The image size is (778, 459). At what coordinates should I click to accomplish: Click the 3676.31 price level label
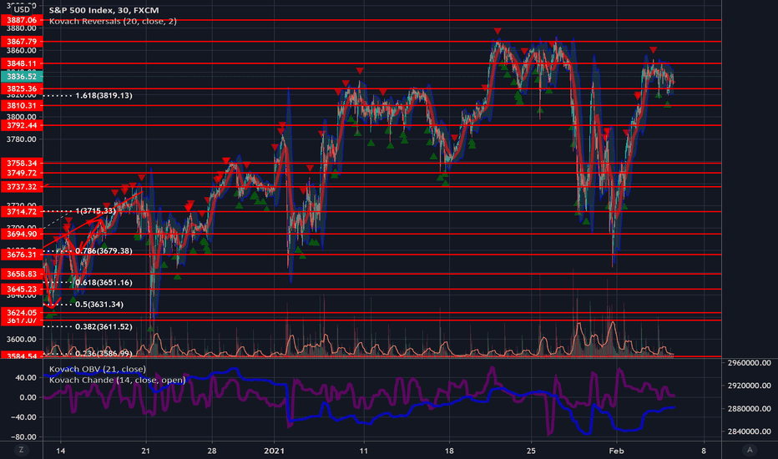pyautogui.click(x=22, y=254)
